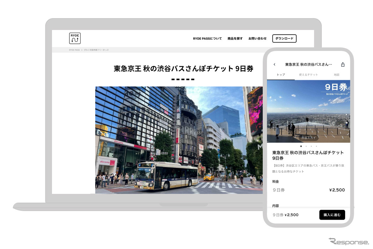Click the ダウンロード button
The width and height of the screenshot is (373, 249).
tap(284, 38)
